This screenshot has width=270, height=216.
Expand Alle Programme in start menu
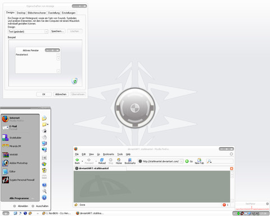coord(19,198)
